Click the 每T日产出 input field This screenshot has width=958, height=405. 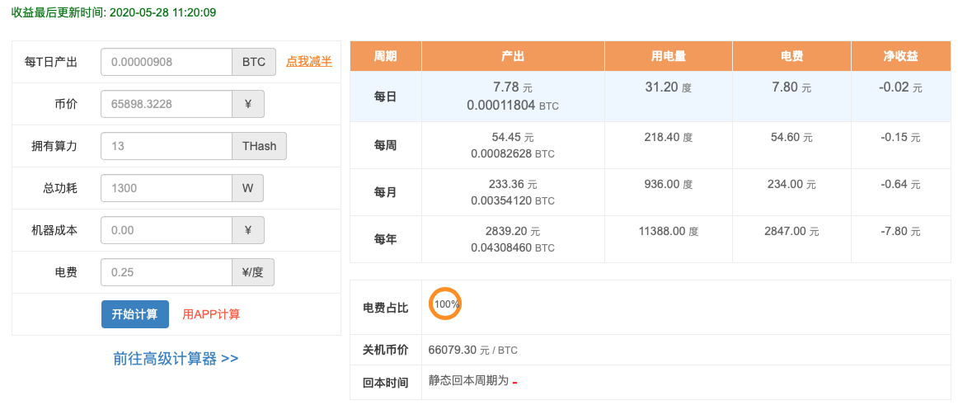[x=167, y=62]
